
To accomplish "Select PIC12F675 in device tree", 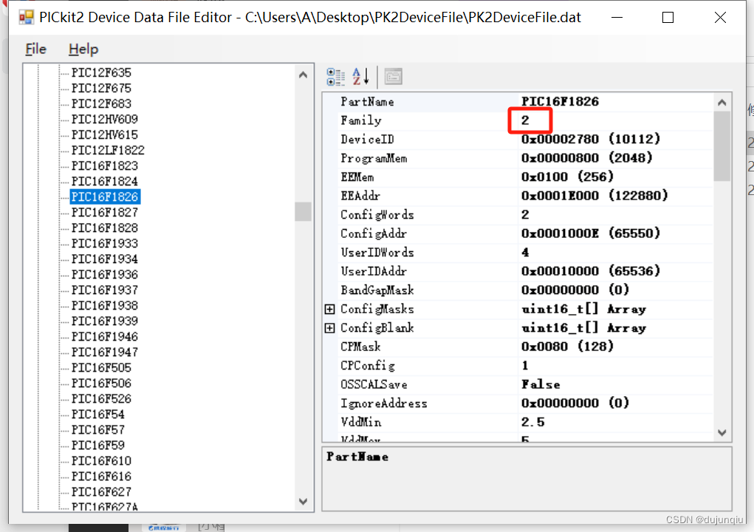I will click(x=101, y=88).
